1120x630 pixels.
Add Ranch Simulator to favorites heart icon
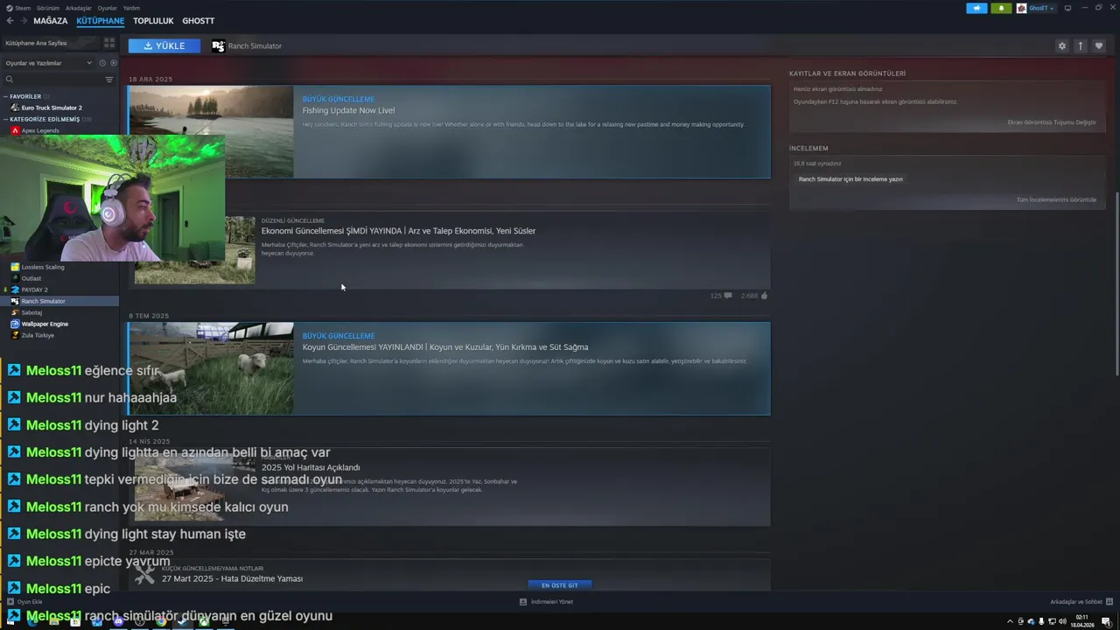coord(1099,45)
